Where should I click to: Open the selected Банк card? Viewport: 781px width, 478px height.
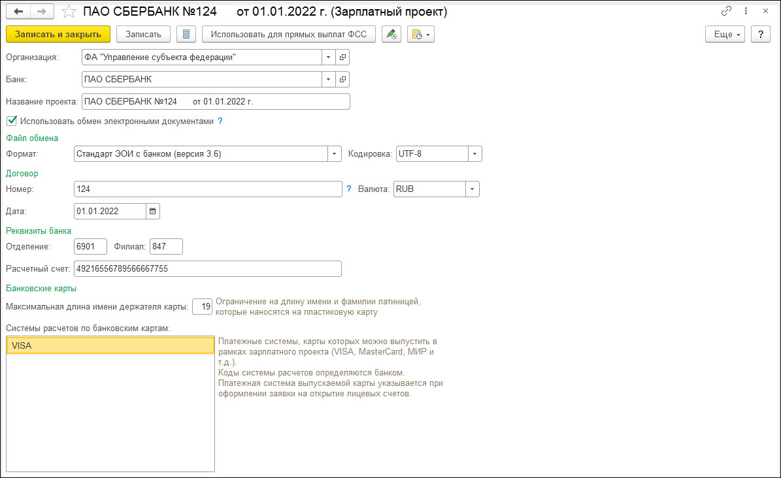pyautogui.click(x=342, y=79)
